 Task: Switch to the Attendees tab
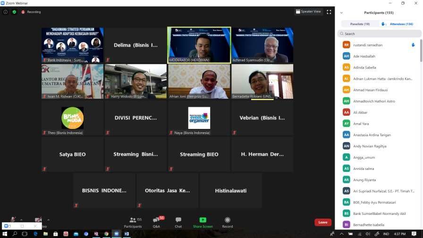(401, 24)
